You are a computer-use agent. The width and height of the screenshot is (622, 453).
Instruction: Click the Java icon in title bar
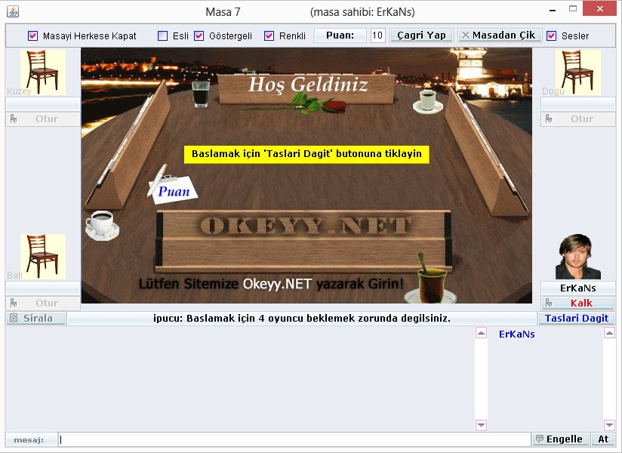point(13,11)
